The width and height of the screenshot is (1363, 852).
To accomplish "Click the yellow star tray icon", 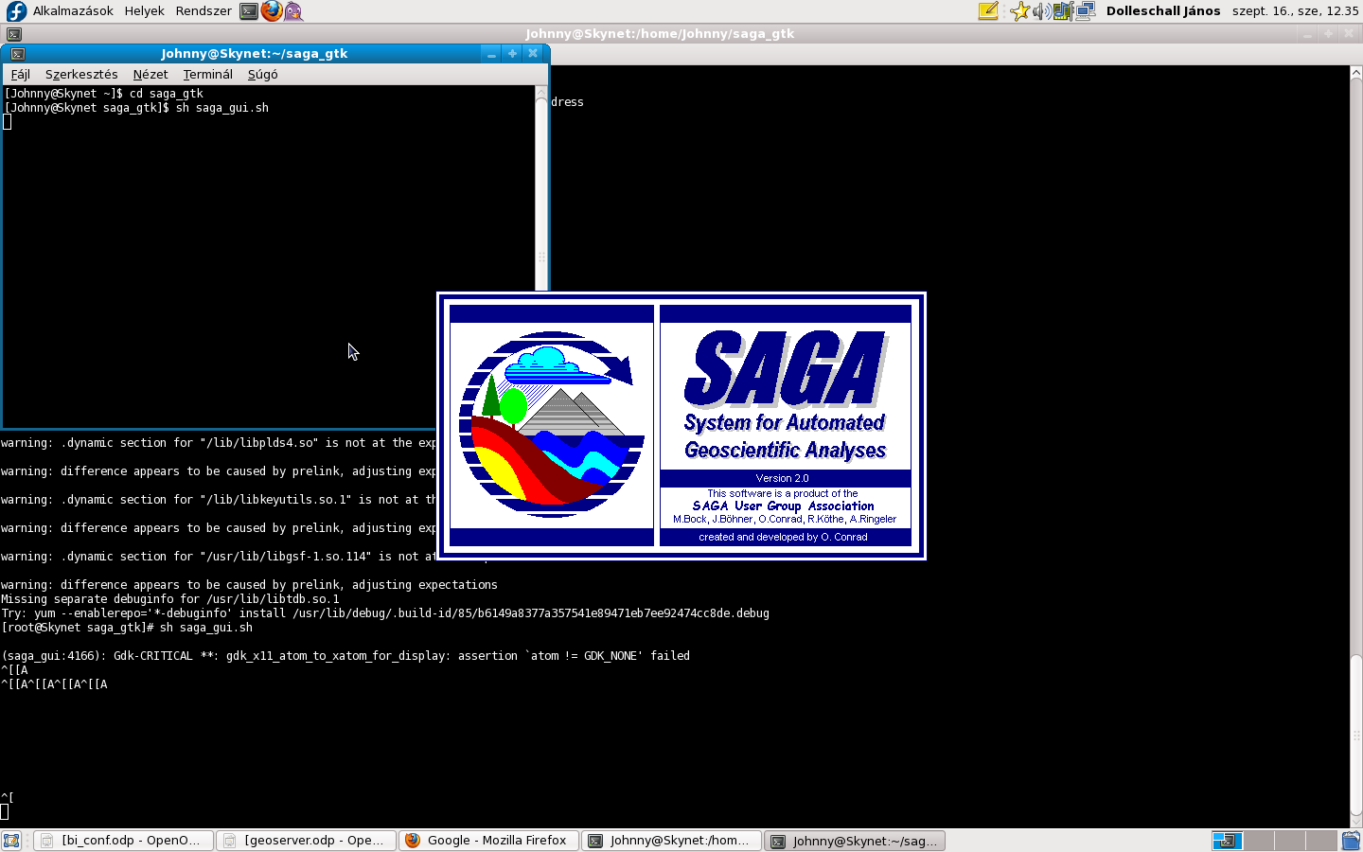I will (1019, 10).
